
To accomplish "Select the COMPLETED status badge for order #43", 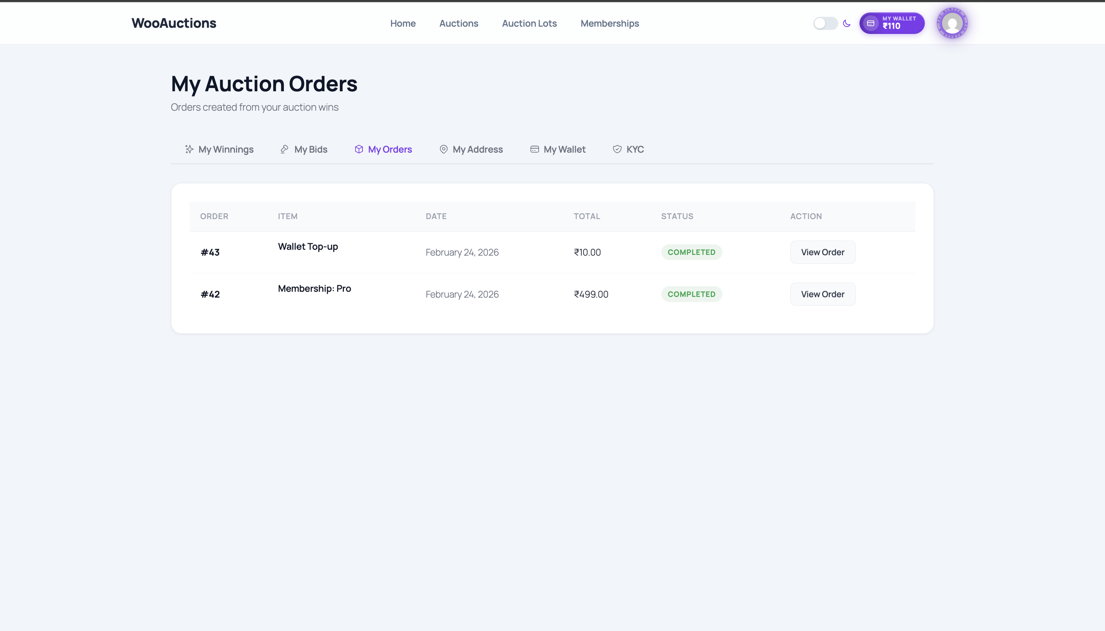I will coord(691,252).
